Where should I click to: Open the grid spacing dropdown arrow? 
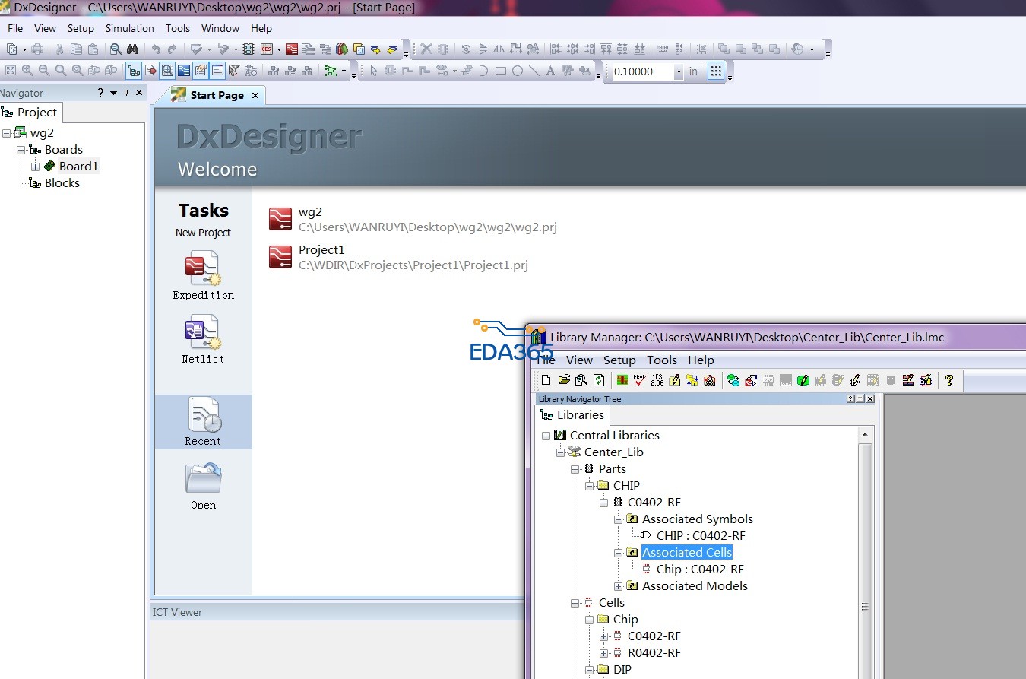tap(678, 71)
